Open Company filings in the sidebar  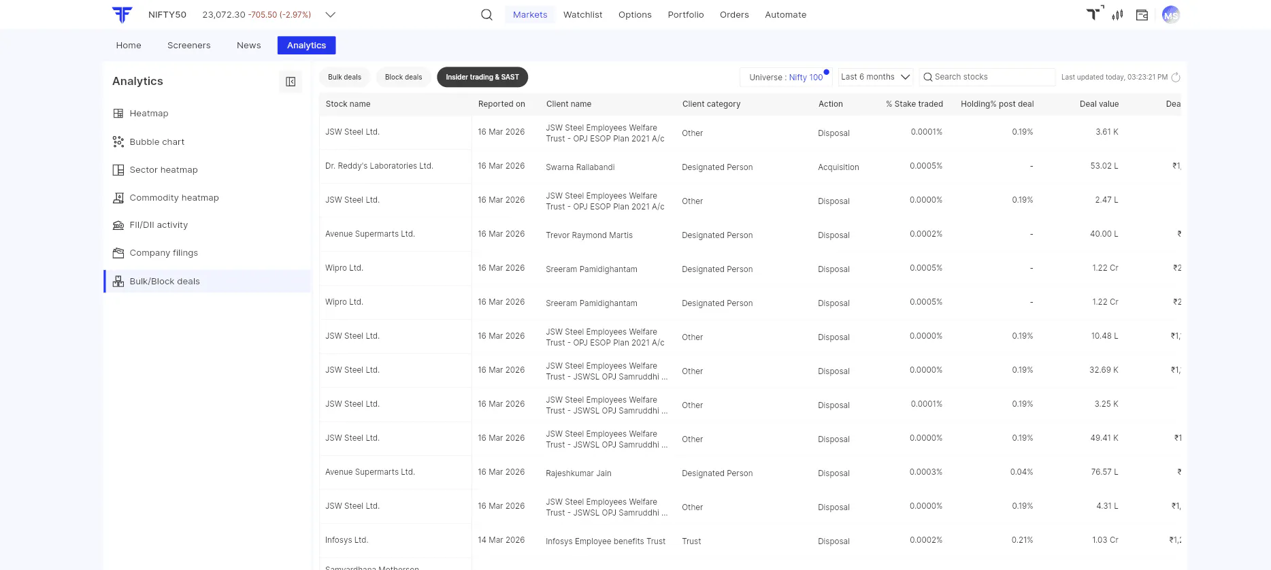208,253
